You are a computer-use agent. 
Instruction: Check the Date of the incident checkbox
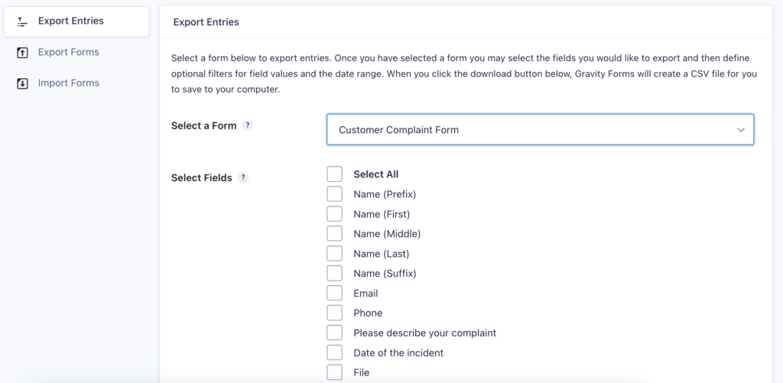334,353
